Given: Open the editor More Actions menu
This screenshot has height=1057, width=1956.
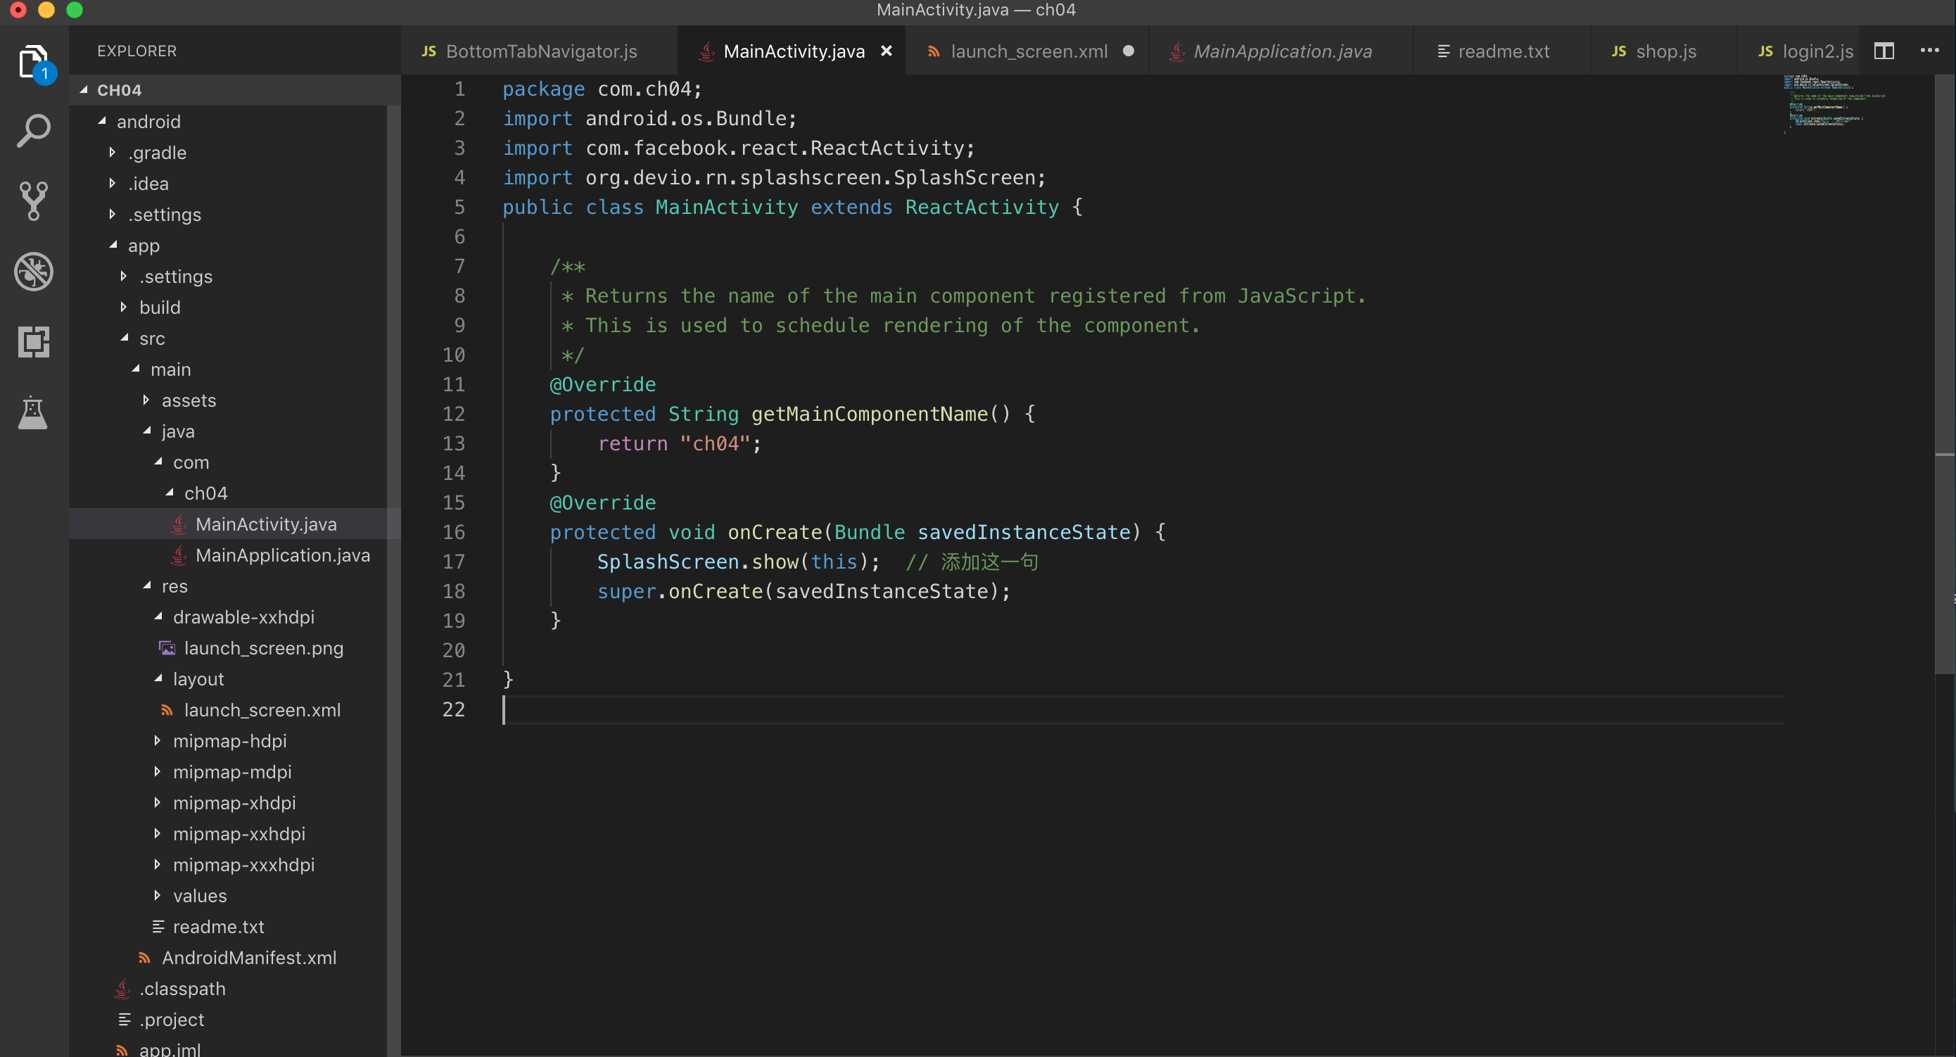Looking at the screenshot, I should (1929, 51).
